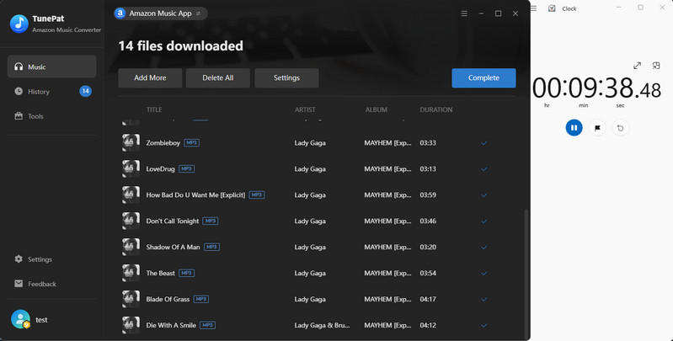Viewport: 673px width, 341px height.
Task: Click the DURATION column header
Action: pos(436,109)
